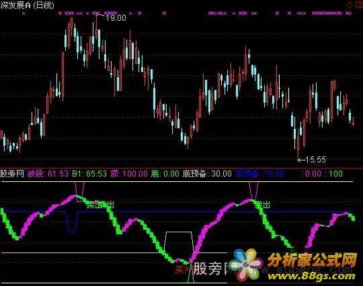The width and height of the screenshot is (363, 286).
Task: Click the 顶: 100.00 indicator value
Action: (x=128, y=174)
